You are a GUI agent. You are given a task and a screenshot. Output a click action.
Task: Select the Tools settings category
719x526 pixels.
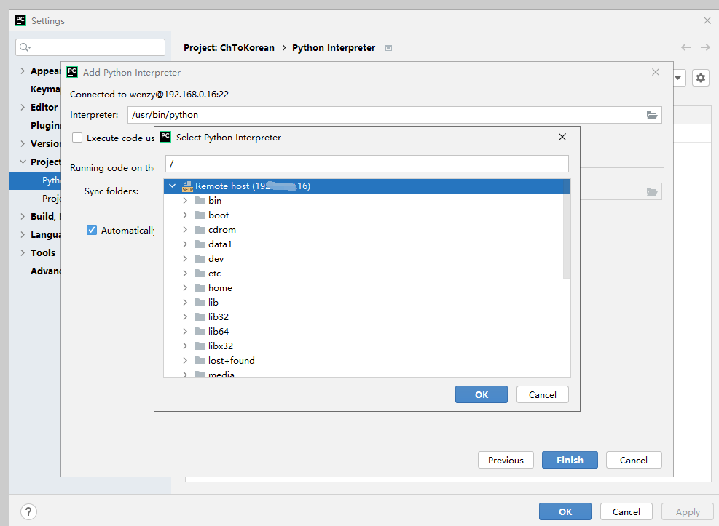click(x=43, y=252)
